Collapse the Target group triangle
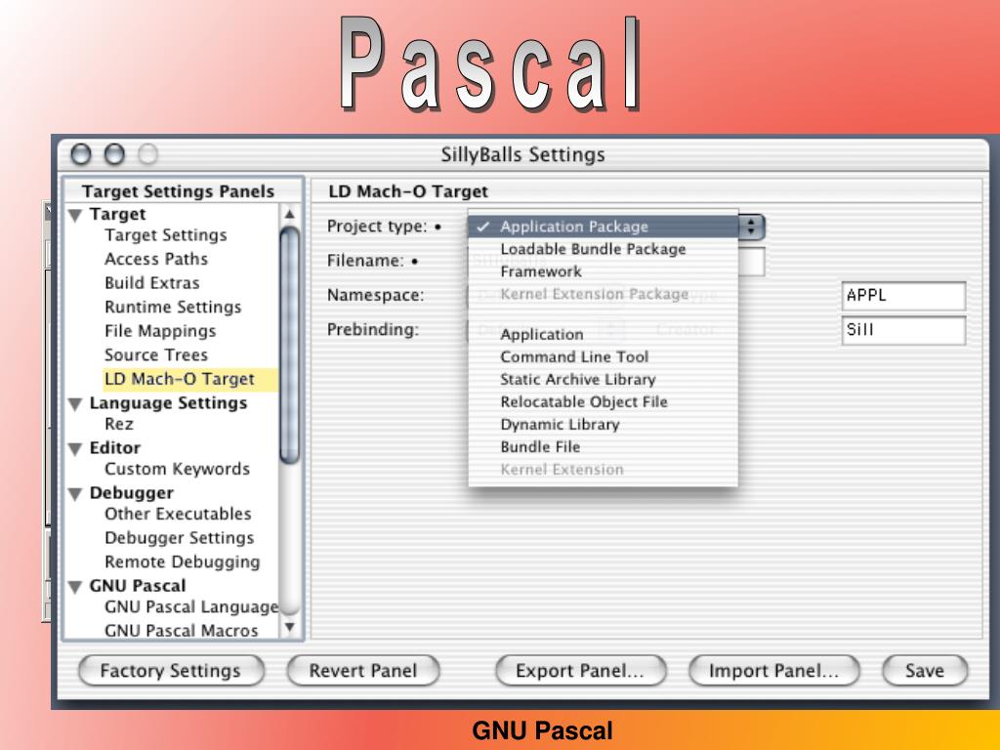The image size is (1000, 750). pyautogui.click(x=75, y=216)
